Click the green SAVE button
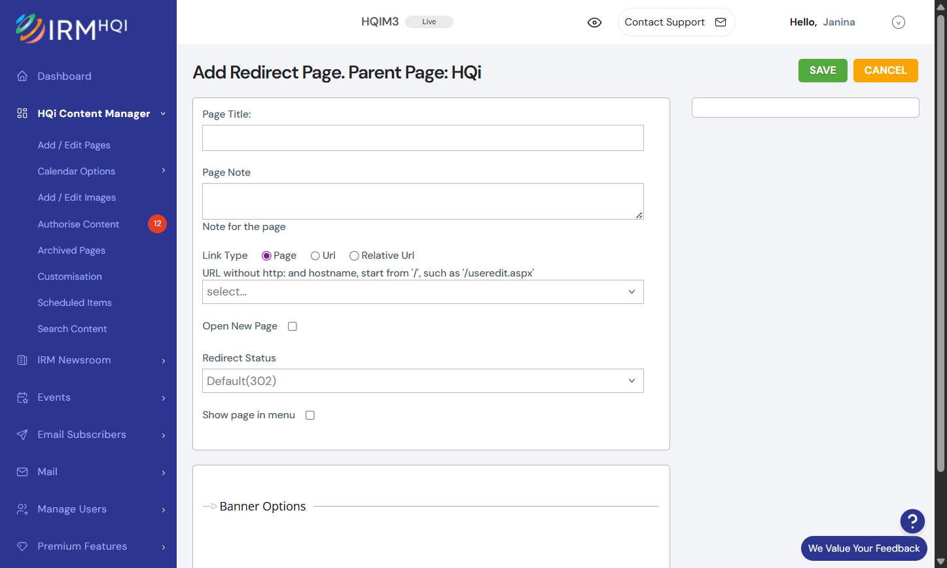The width and height of the screenshot is (947, 568). pyautogui.click(x=823, y=71)
